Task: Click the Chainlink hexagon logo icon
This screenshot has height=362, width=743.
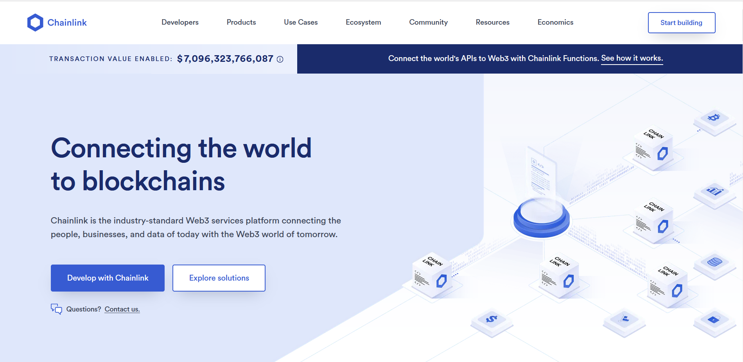Action: (x=35, y=23)
